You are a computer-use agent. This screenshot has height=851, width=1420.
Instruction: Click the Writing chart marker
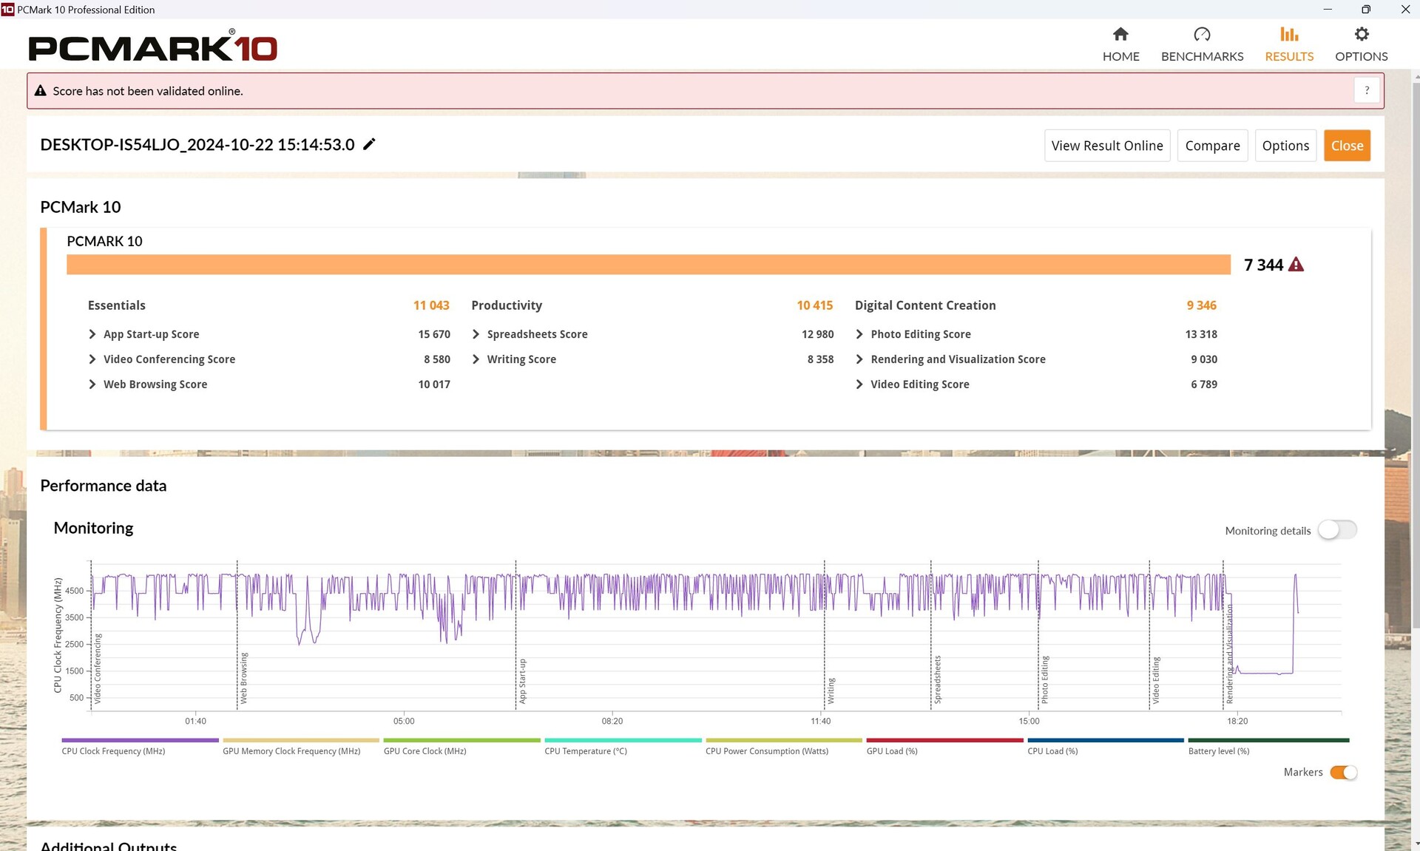click(x=831, y=691)
